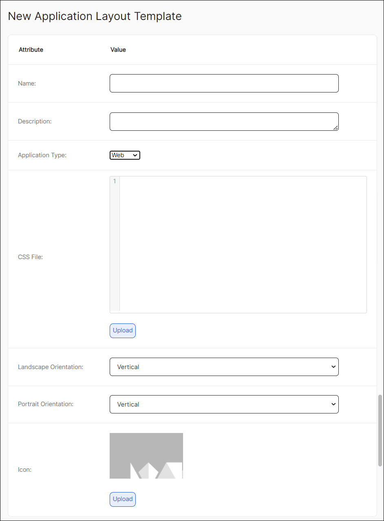Viewport: 384px width, 521px height.
Task: Click the Attribute column header
Action: [31, 49]
